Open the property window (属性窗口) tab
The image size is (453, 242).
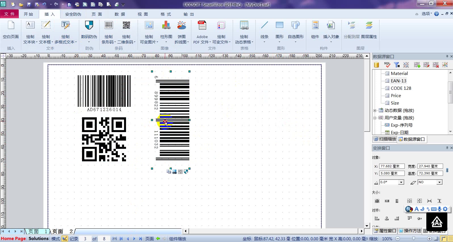click(385, 231)
